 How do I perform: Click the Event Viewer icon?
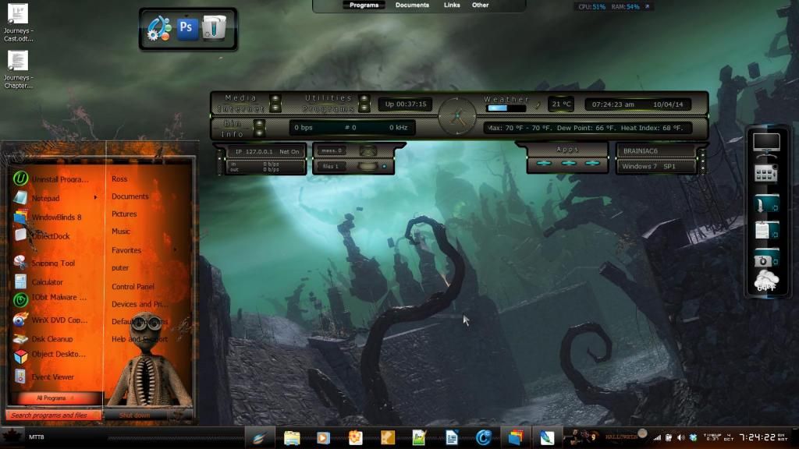pos(20,377)
